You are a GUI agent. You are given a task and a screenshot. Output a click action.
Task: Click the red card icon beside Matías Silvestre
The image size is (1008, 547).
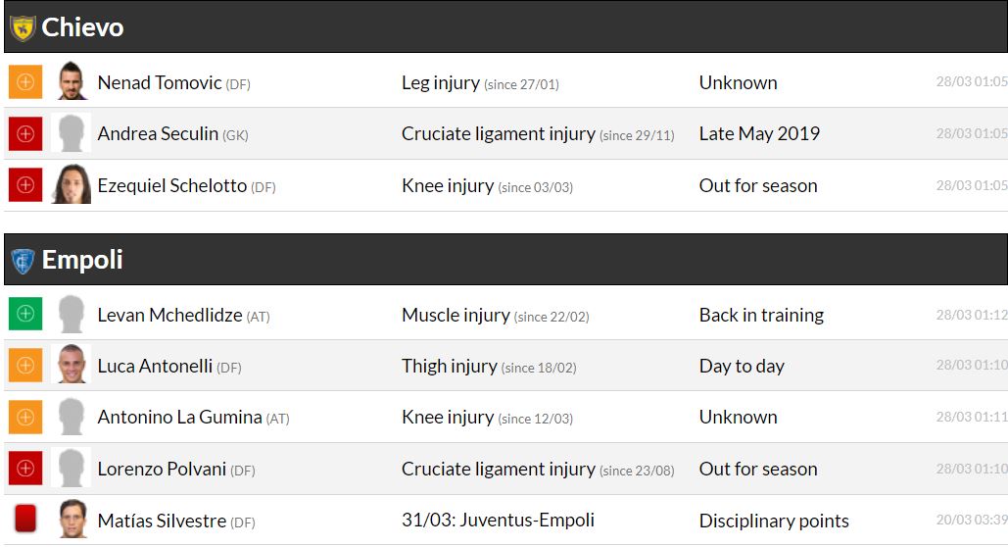25,520
